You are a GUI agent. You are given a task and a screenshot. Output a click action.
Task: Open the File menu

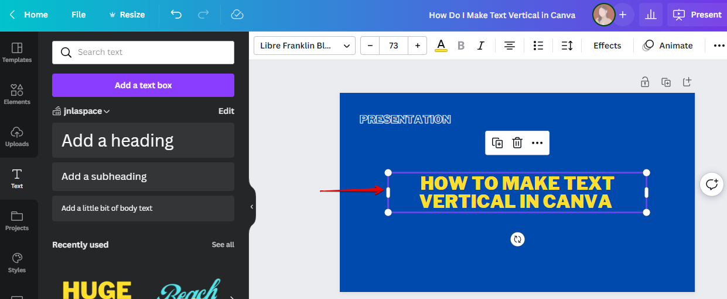tap(78, 15)
